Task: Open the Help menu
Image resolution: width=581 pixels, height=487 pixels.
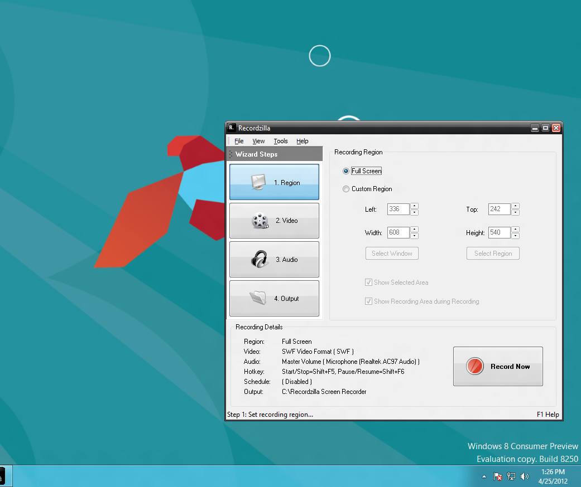Action: [302, 141]
